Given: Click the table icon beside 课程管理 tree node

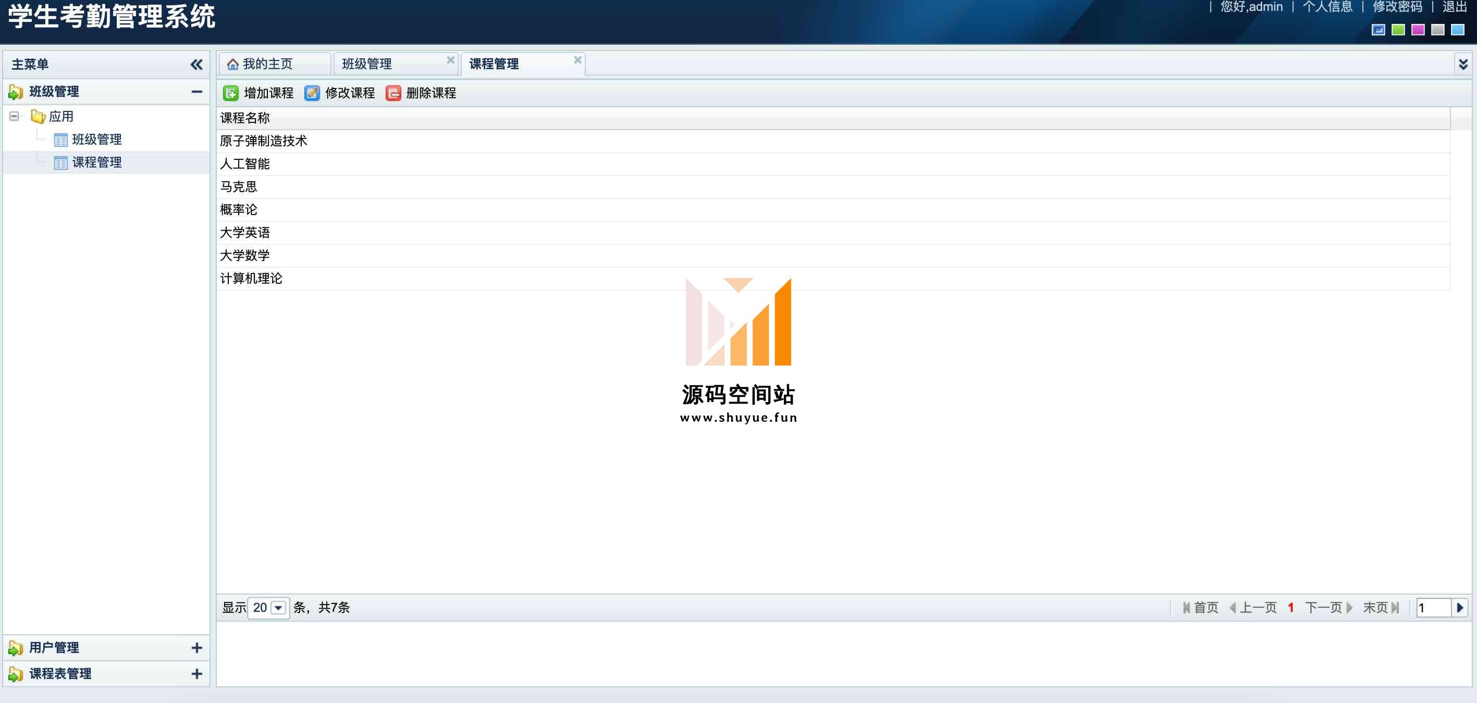Looking at the screenshot, I should [60, 162].
